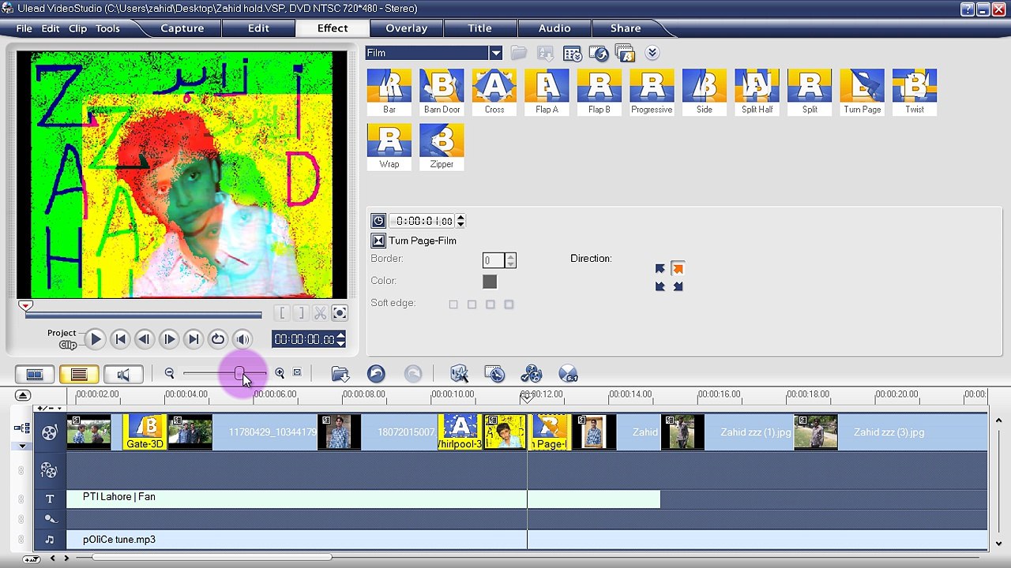This screenshot has width=1011, height=568.
Task: Open the Overlay Track Manager icon
Action: [532, 374]
